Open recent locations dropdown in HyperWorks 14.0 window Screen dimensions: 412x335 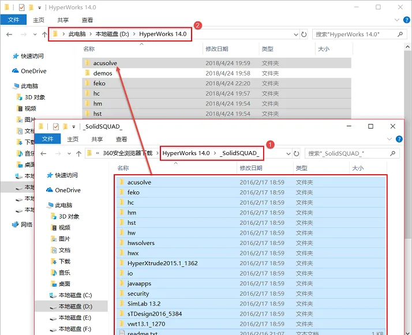click(x=35, y=35)
